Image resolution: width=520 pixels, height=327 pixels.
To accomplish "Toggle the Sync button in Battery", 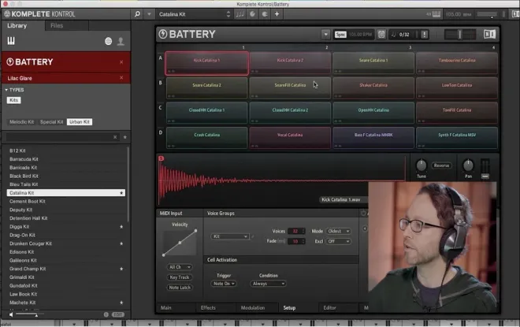I will point(340,35).
